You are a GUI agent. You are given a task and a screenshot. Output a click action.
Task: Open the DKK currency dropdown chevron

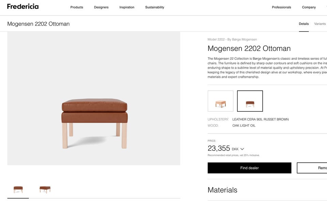point(242,149)
